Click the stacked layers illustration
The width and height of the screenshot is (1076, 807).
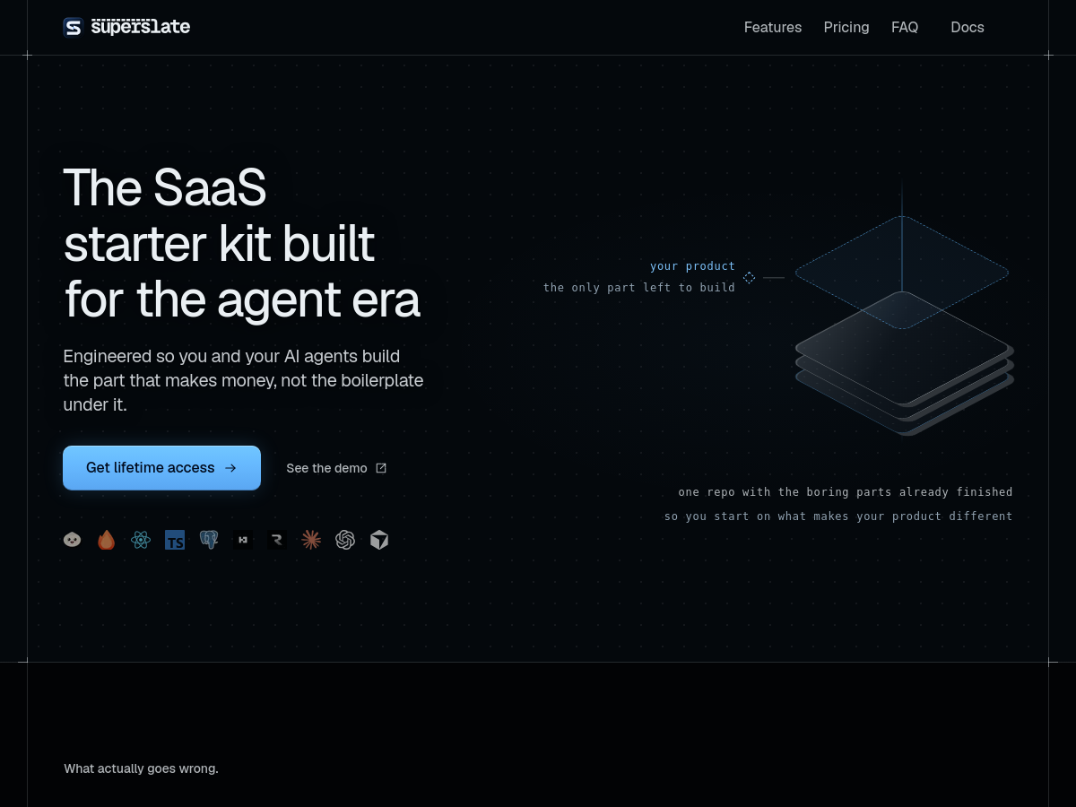pos(905,363)
